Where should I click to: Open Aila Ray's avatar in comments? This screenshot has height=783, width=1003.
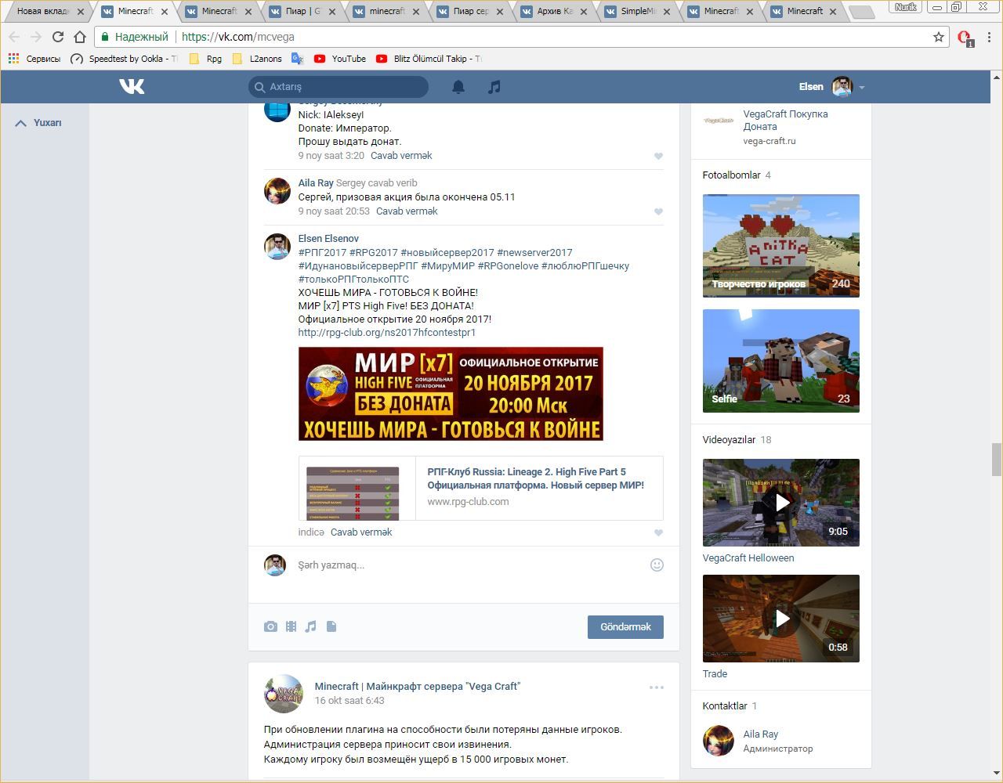[x=277, y=191]
